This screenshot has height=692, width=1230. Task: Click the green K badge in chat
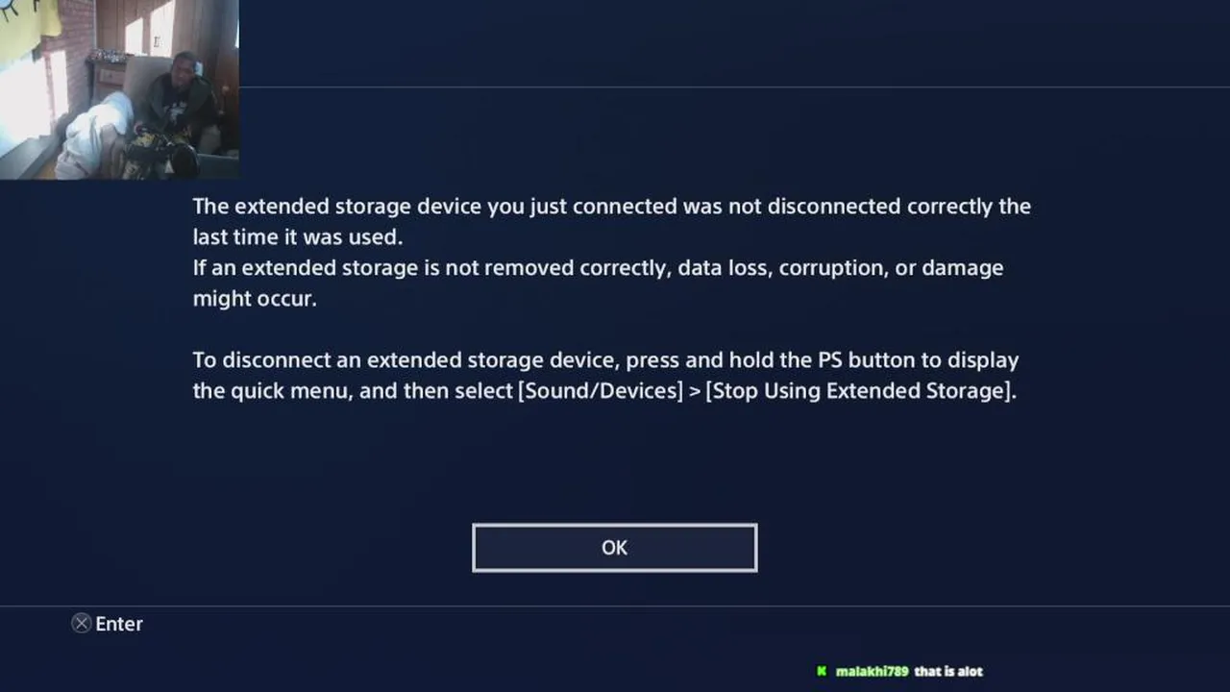coord(822,671)
